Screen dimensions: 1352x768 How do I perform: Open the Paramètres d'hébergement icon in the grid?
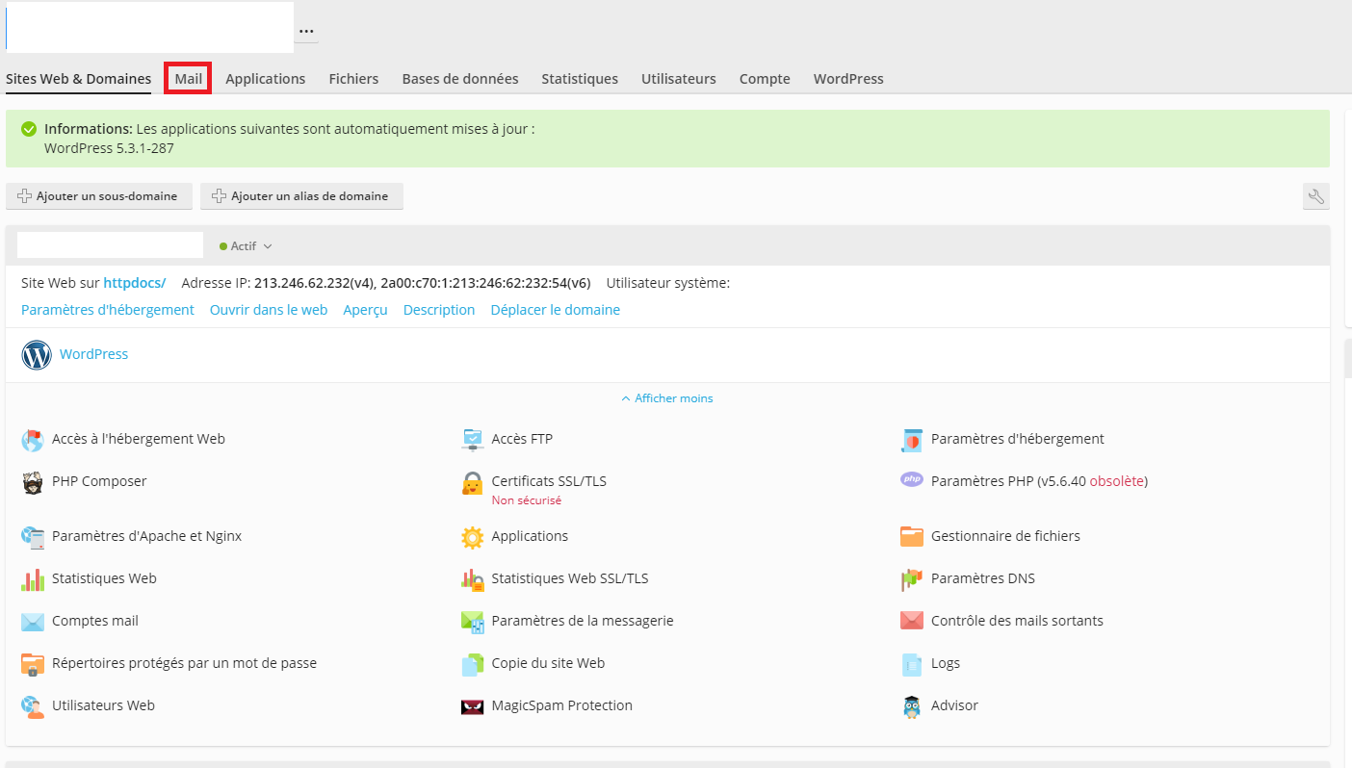coord(912,441)
